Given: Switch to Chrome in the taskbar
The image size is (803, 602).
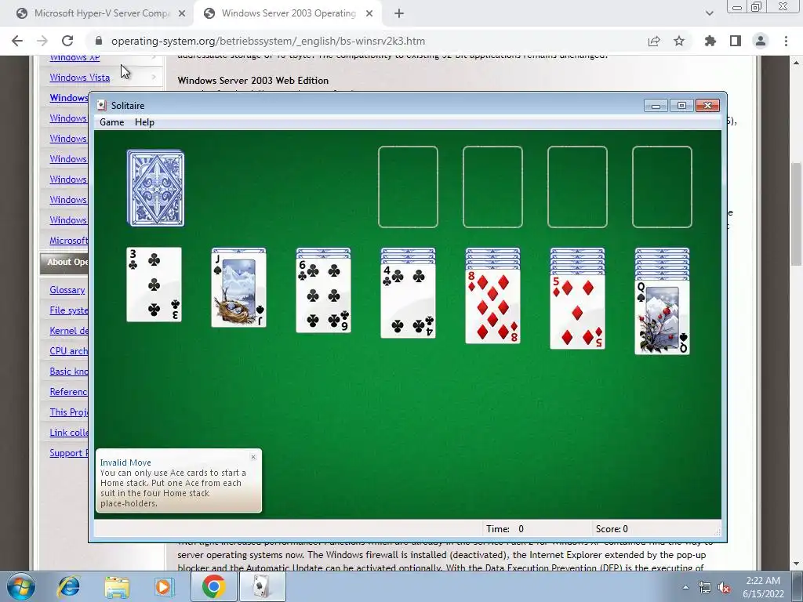Looking at the screenshot, I should [213, 586].
